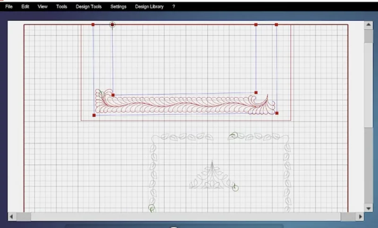Click the gray triangular leaf motif design

click(212, 175)
